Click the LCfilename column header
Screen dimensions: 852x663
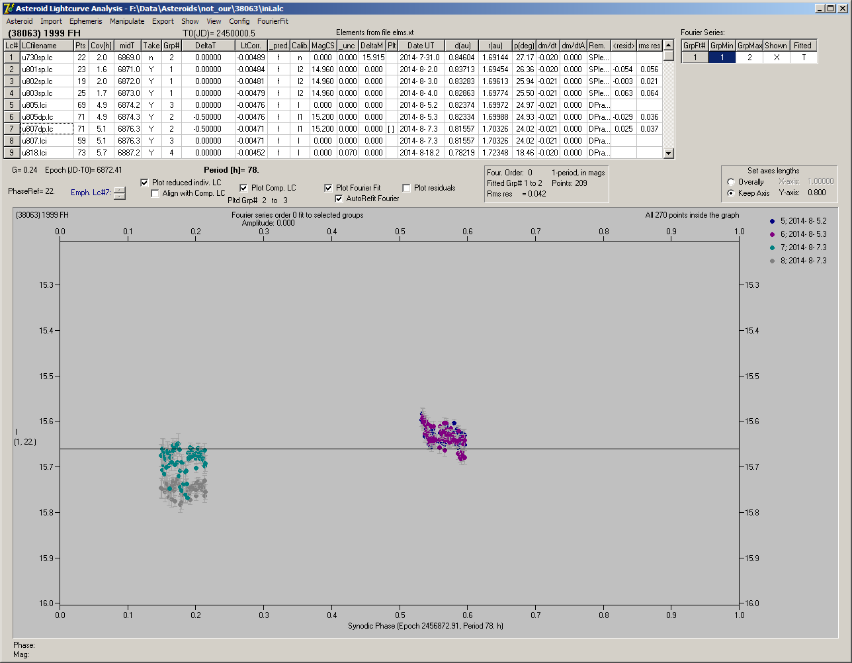click(46, 46)
